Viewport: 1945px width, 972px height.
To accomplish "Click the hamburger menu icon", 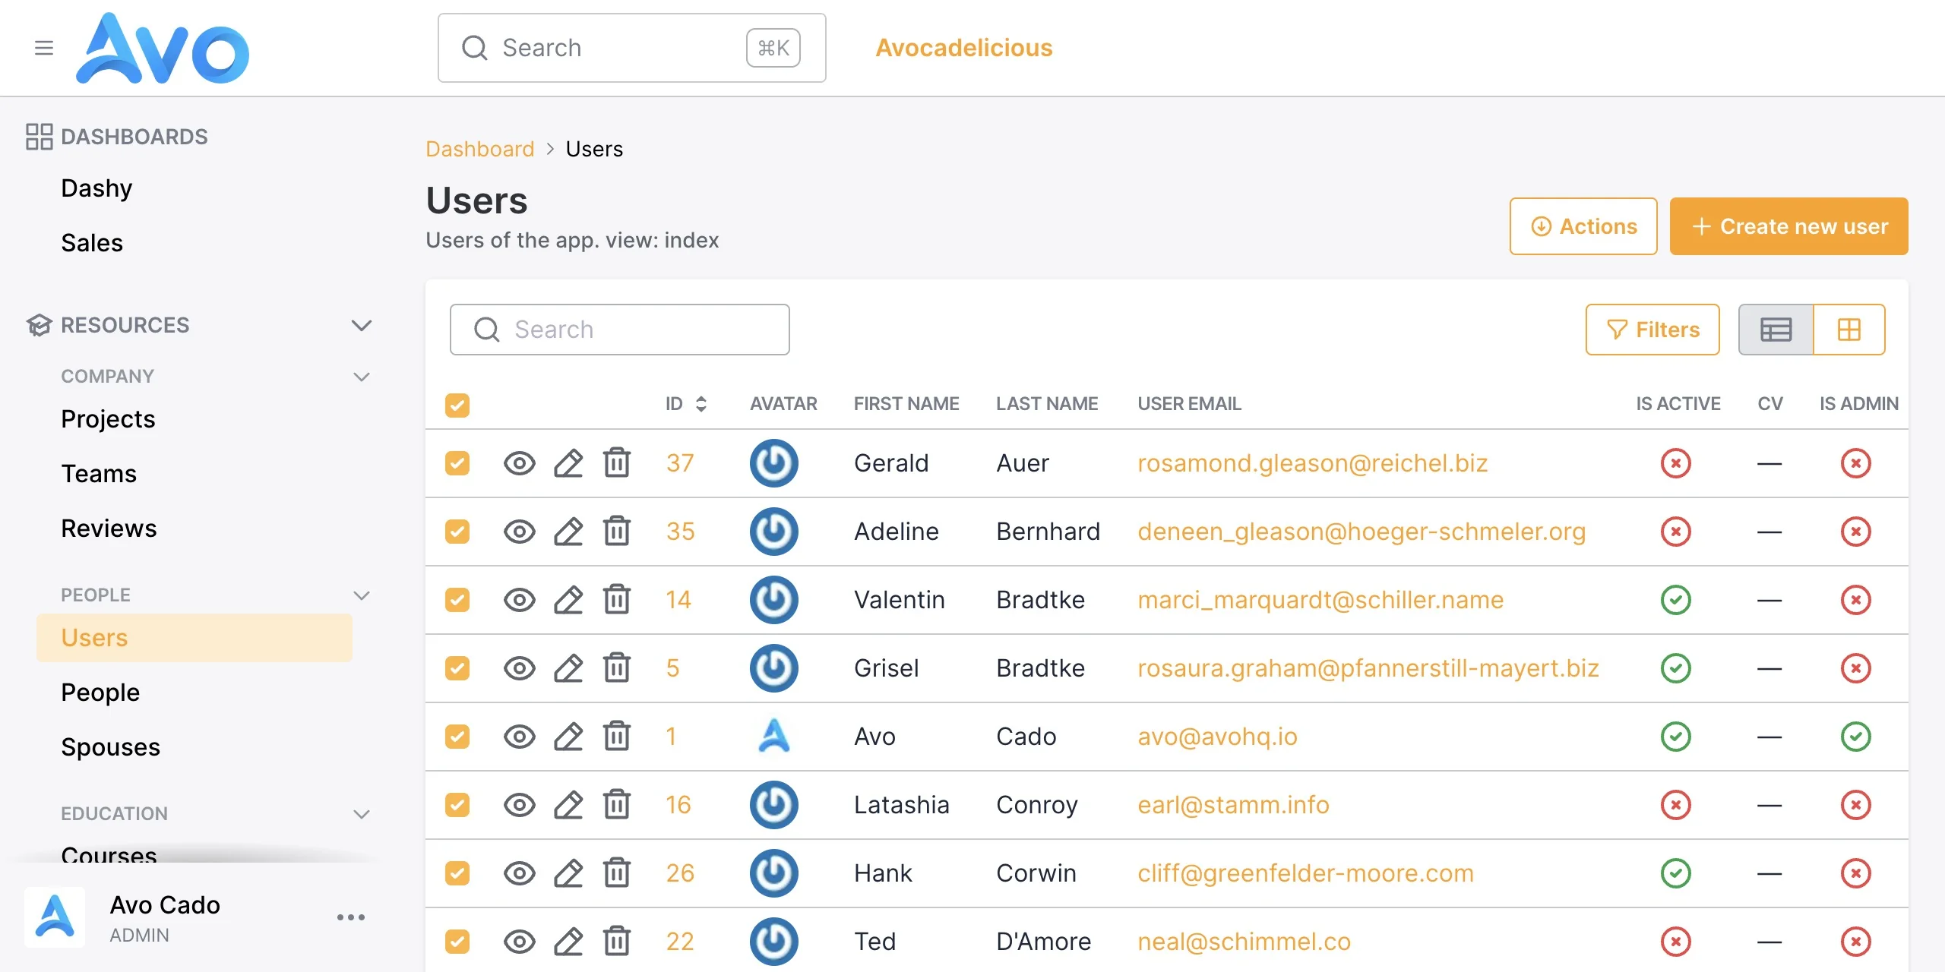I will point(44,48).
